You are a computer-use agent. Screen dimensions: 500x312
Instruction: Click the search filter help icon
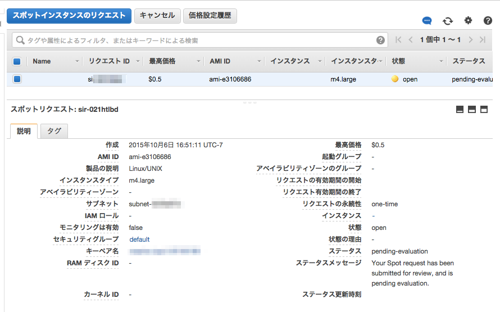click(380, 40)
